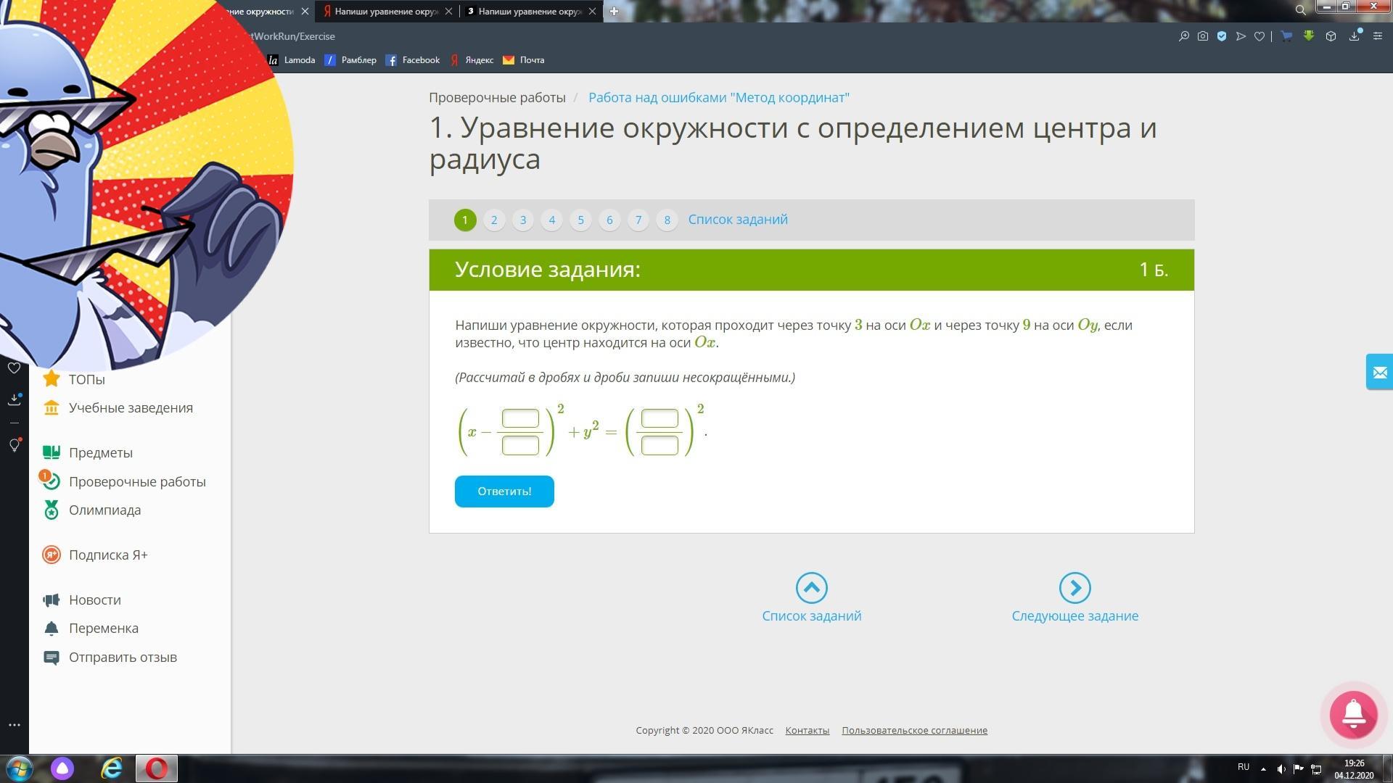Open the Яндекс bookmark
The width and height of the screenshot is (1393, 783).
[472, 60]
